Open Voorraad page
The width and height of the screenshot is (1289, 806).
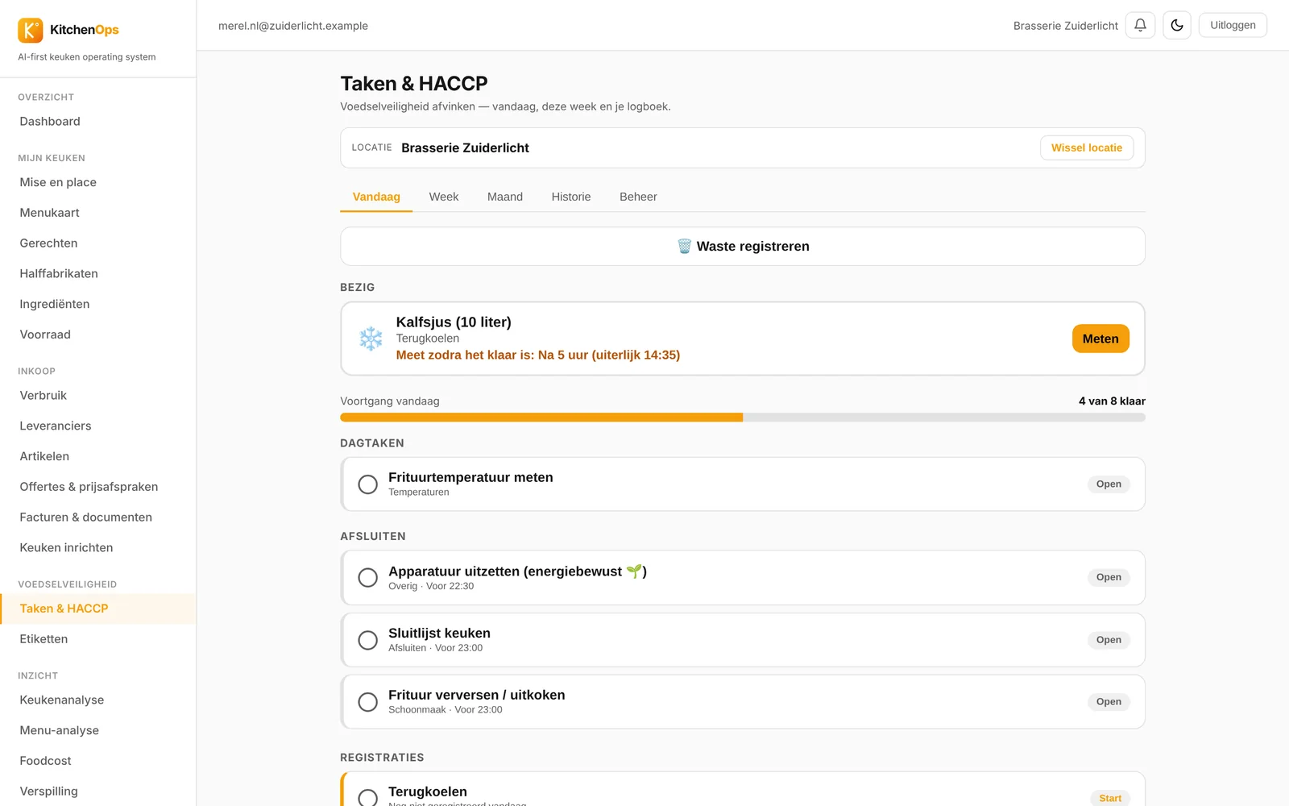(45, 334)
